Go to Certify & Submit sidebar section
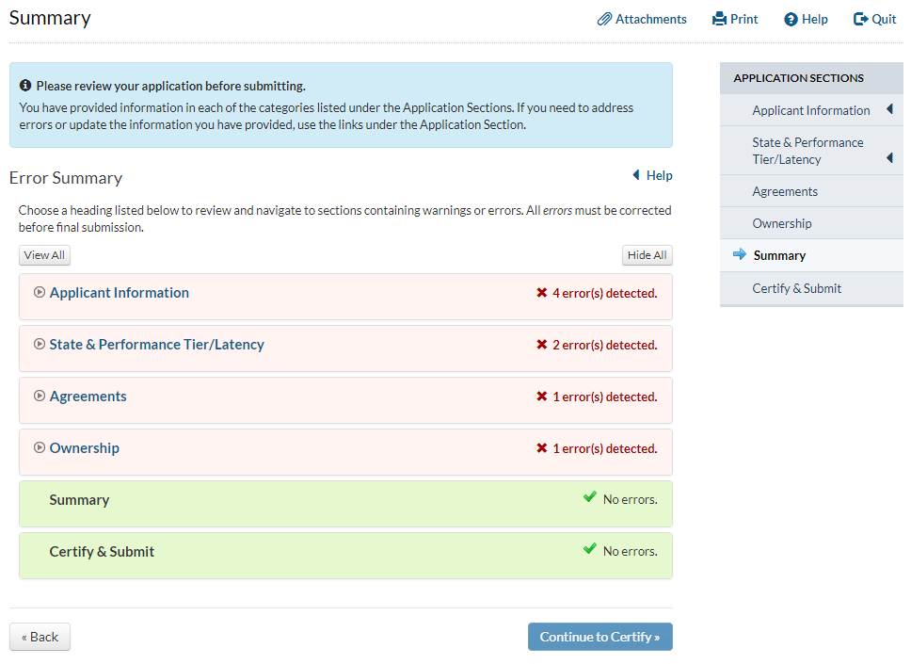The width and height of the screenshot is (911, 664). coord(796,288)
